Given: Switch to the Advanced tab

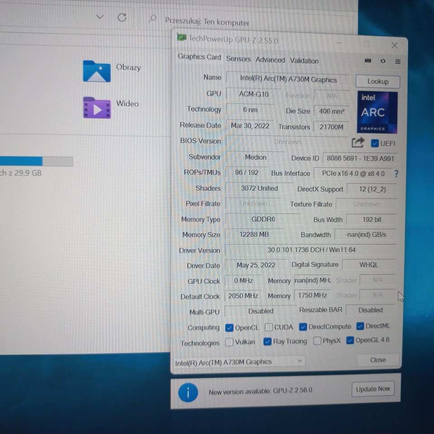Looking at the screenshot, I should pyautogui.click(x=270, y=60).
